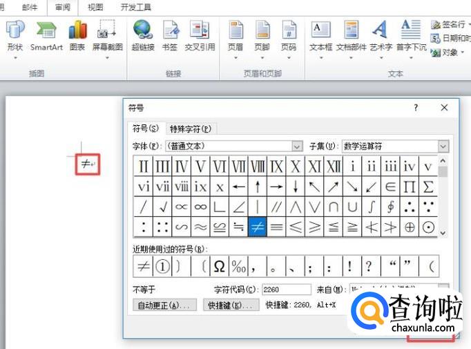The height and width of the screenshot is (349, 471).
Task: Click the 页眉 header icon
Action: point(236,35)
